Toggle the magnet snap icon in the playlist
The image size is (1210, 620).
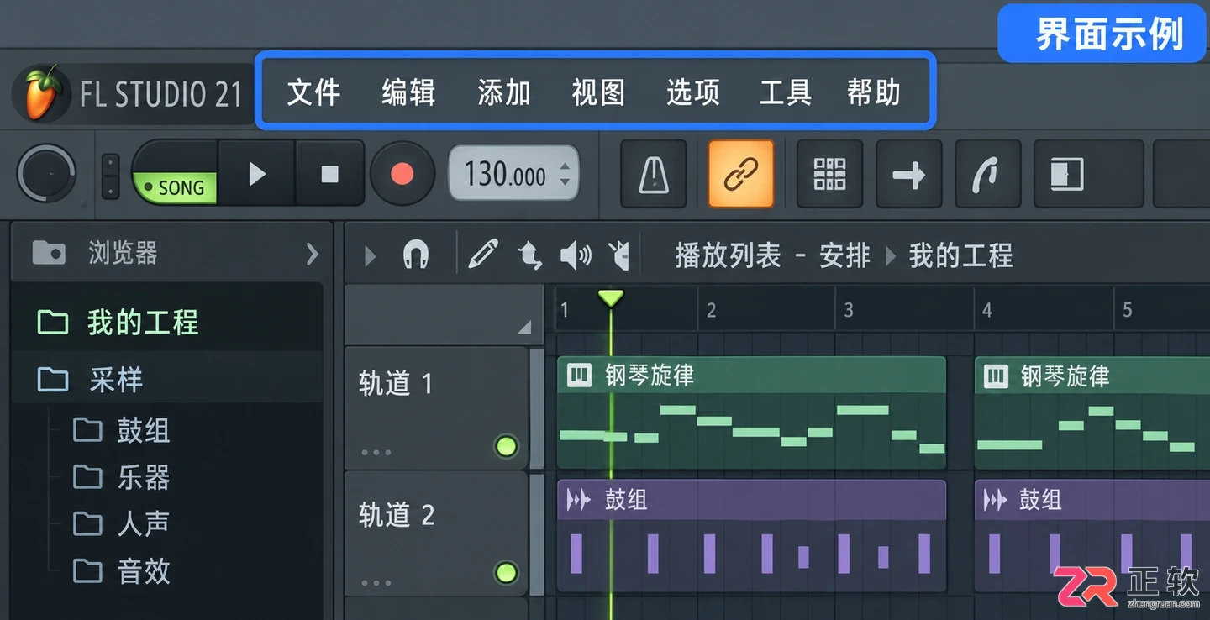(x=416, y=255)
